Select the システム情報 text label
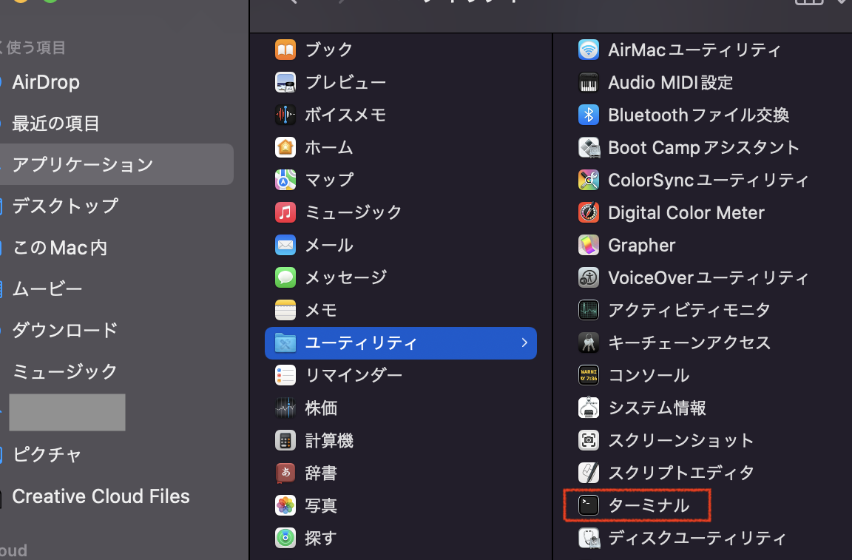This screenshot has height=560, width=852. pyautogui.click(x=657, y=408)
